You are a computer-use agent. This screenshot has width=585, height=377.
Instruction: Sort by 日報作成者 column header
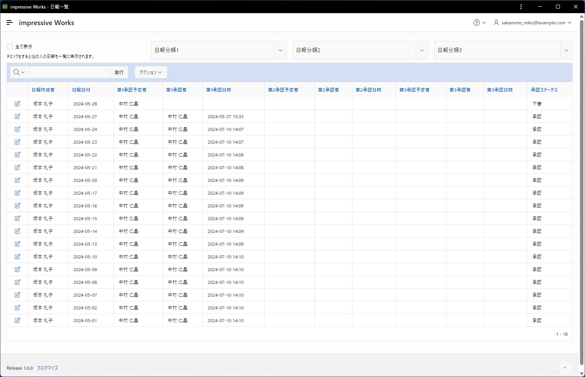point(43,90)
